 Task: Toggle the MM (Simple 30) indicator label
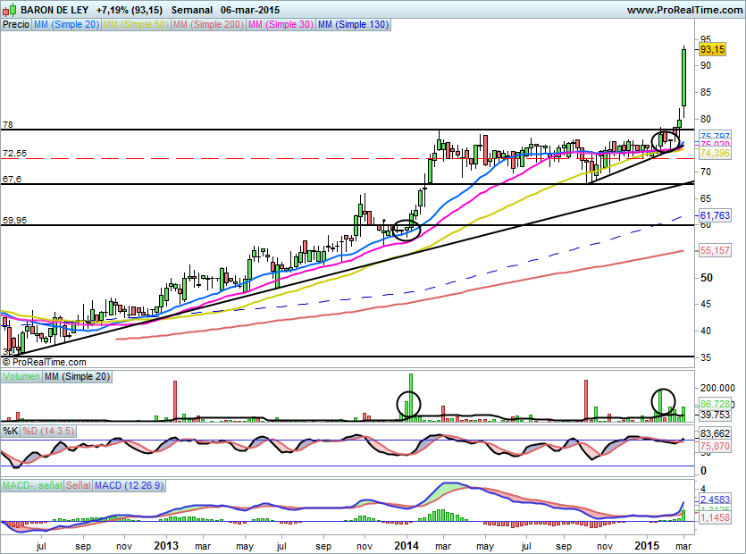[279, 25]
